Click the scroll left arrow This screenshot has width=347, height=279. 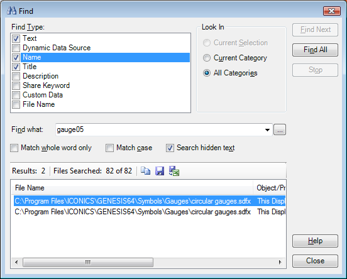[x=16, y=263]
